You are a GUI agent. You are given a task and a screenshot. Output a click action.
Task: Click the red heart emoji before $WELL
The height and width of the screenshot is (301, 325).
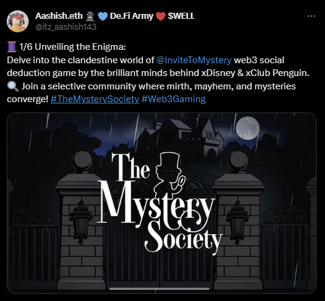161,16
